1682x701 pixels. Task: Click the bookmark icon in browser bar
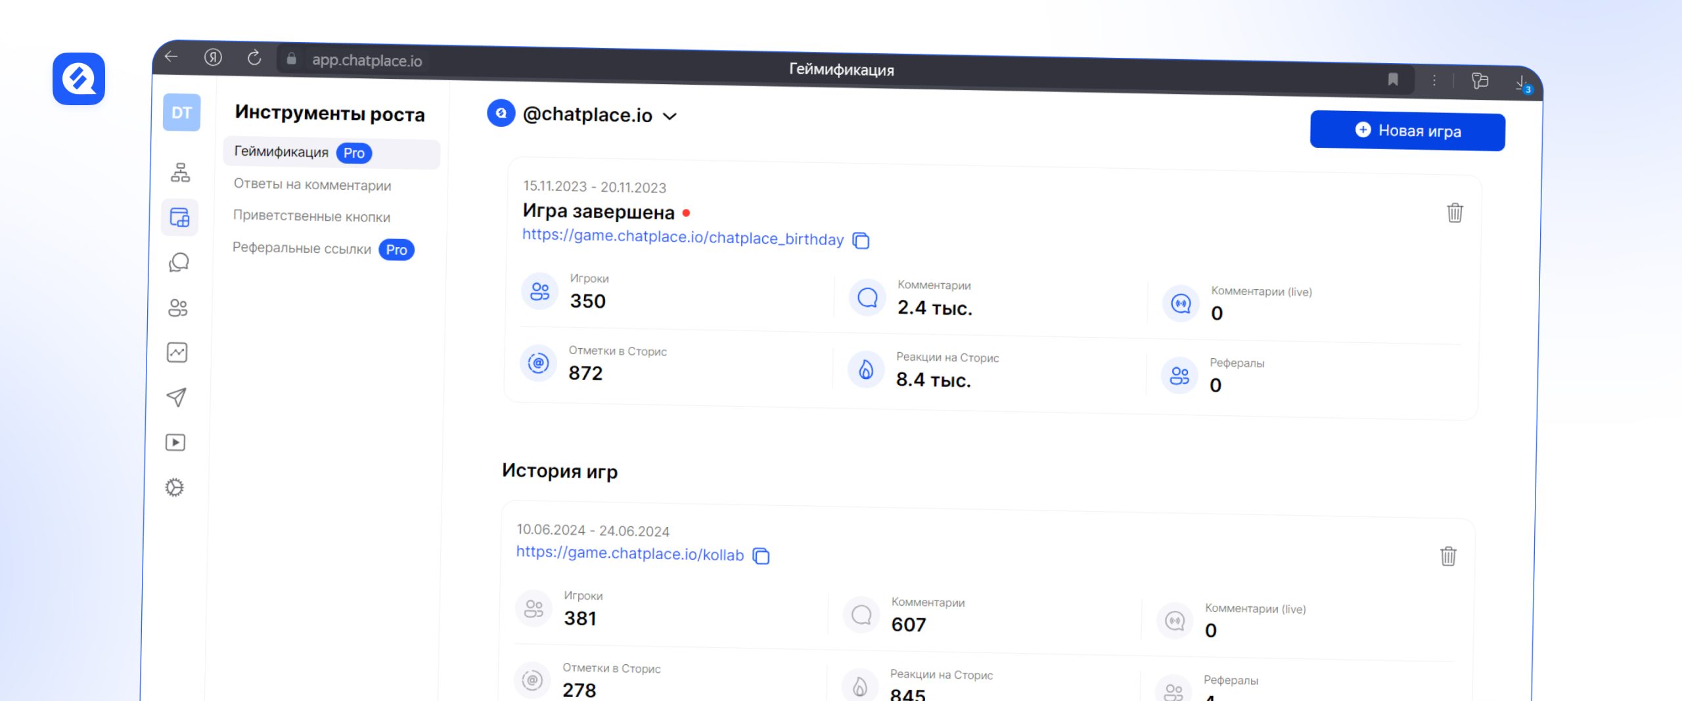pyautogui.click(x=1392, y=79)
